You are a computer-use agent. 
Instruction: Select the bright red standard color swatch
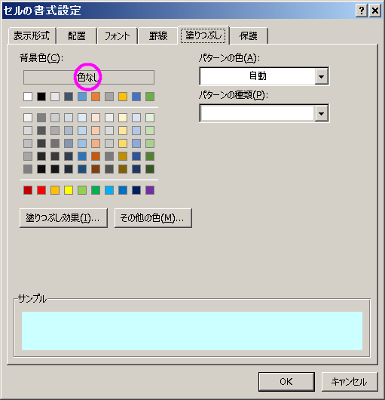pos(41,190)
